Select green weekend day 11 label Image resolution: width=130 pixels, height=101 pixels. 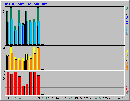46,98
